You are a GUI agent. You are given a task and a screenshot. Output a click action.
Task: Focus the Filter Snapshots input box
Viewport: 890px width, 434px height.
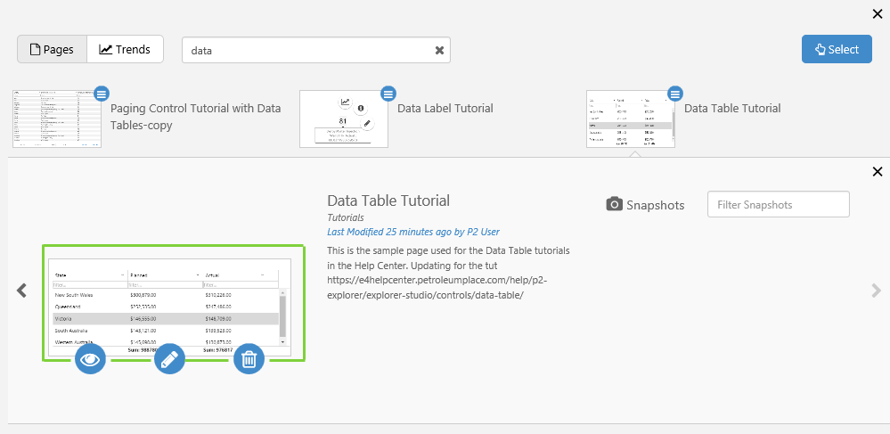(778, 204)
